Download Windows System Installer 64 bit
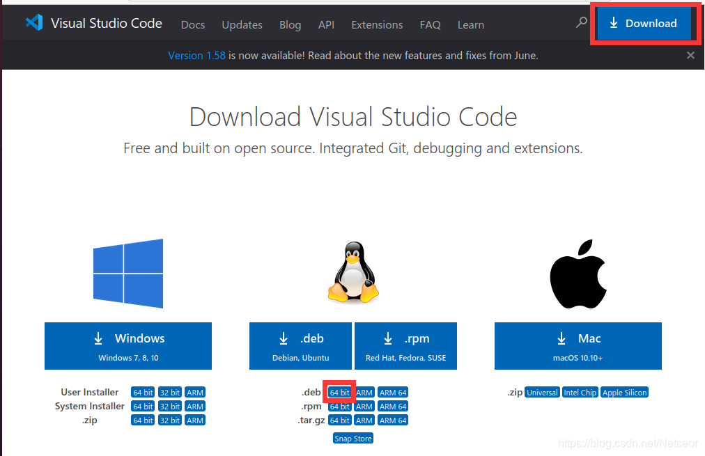The height and width of the screenshot is (456, 705). tap(143, 406)
